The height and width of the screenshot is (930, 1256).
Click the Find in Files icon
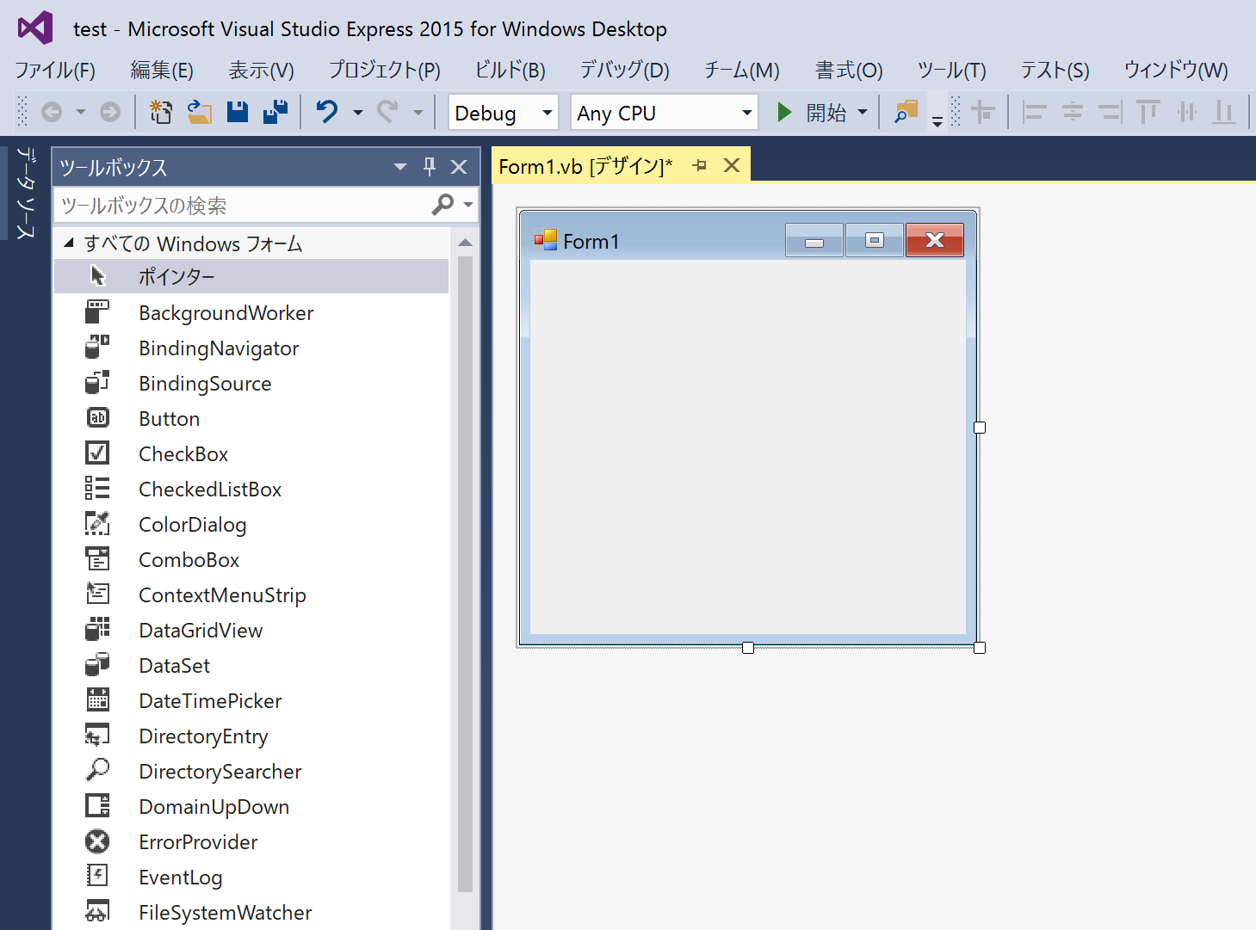coord(906,112)
